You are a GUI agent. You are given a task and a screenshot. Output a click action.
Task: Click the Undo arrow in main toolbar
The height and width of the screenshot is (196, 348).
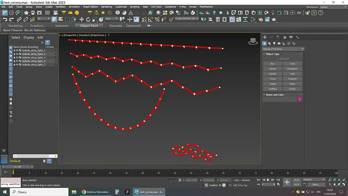tap(5, 19)
